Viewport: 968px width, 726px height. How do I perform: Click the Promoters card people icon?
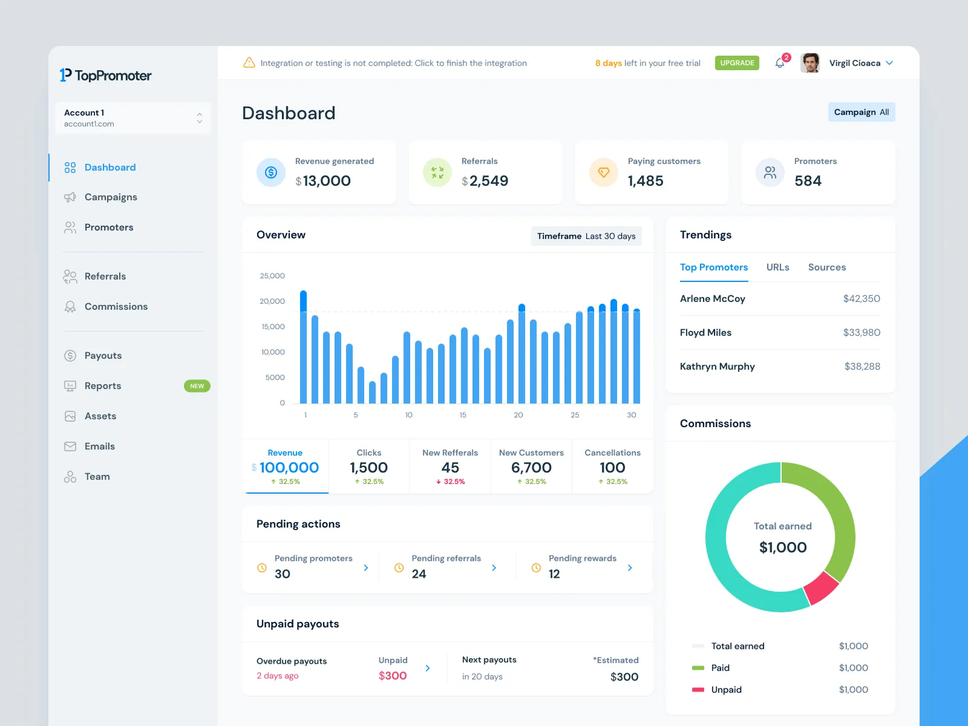click(x=770, y=172)
